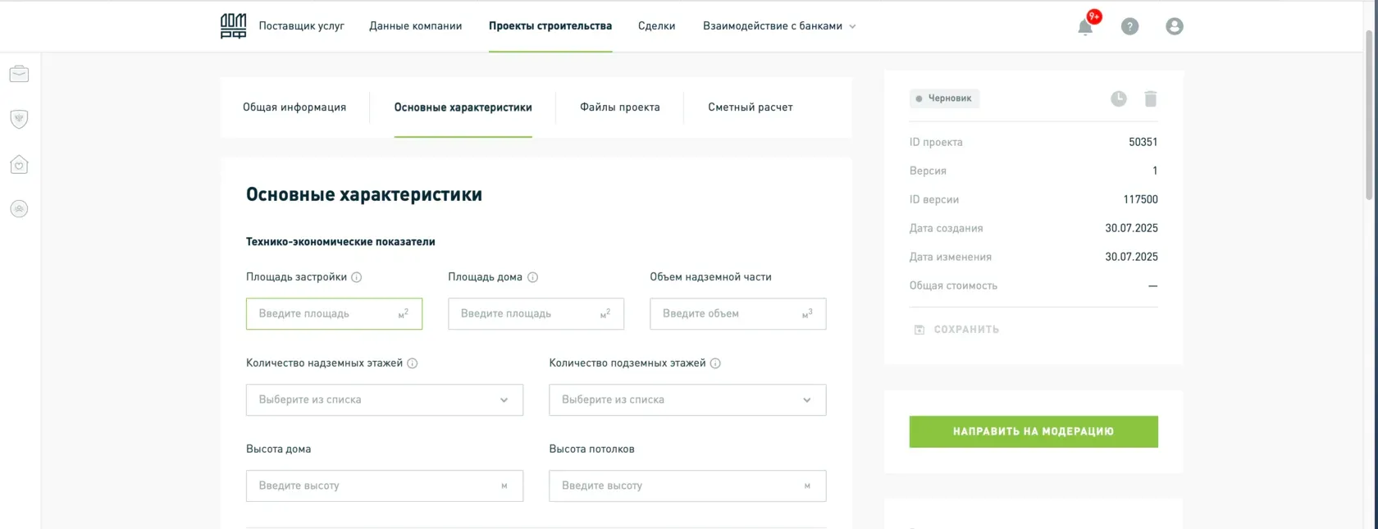
Task: Switch to Сметный расчет tab
Action: pyautogui.click(x=750, y=107)
